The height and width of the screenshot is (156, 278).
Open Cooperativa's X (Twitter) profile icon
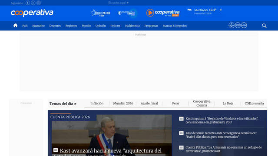click(x=33, y=3)
